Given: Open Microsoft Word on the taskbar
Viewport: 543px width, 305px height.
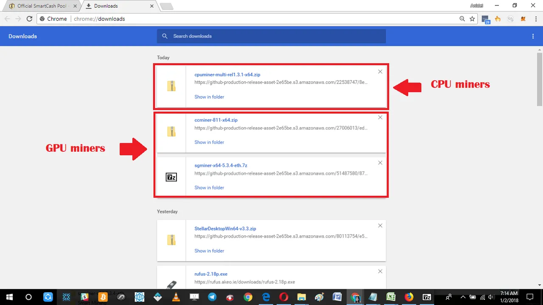Looking at the screenshot, I should point(337,297).
